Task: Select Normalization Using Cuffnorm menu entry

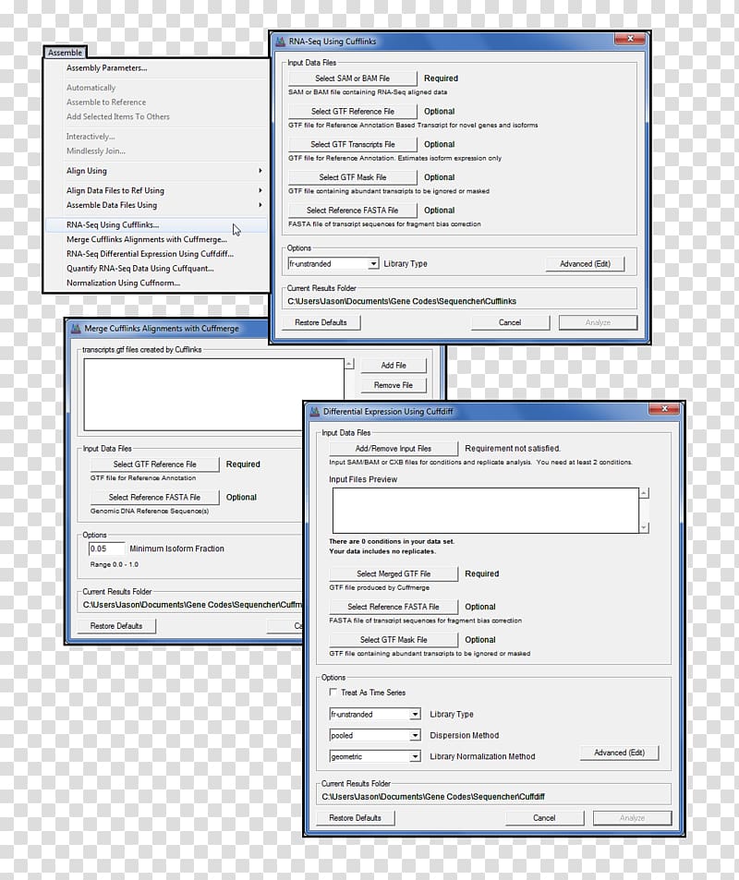Action: coord(157,283)
